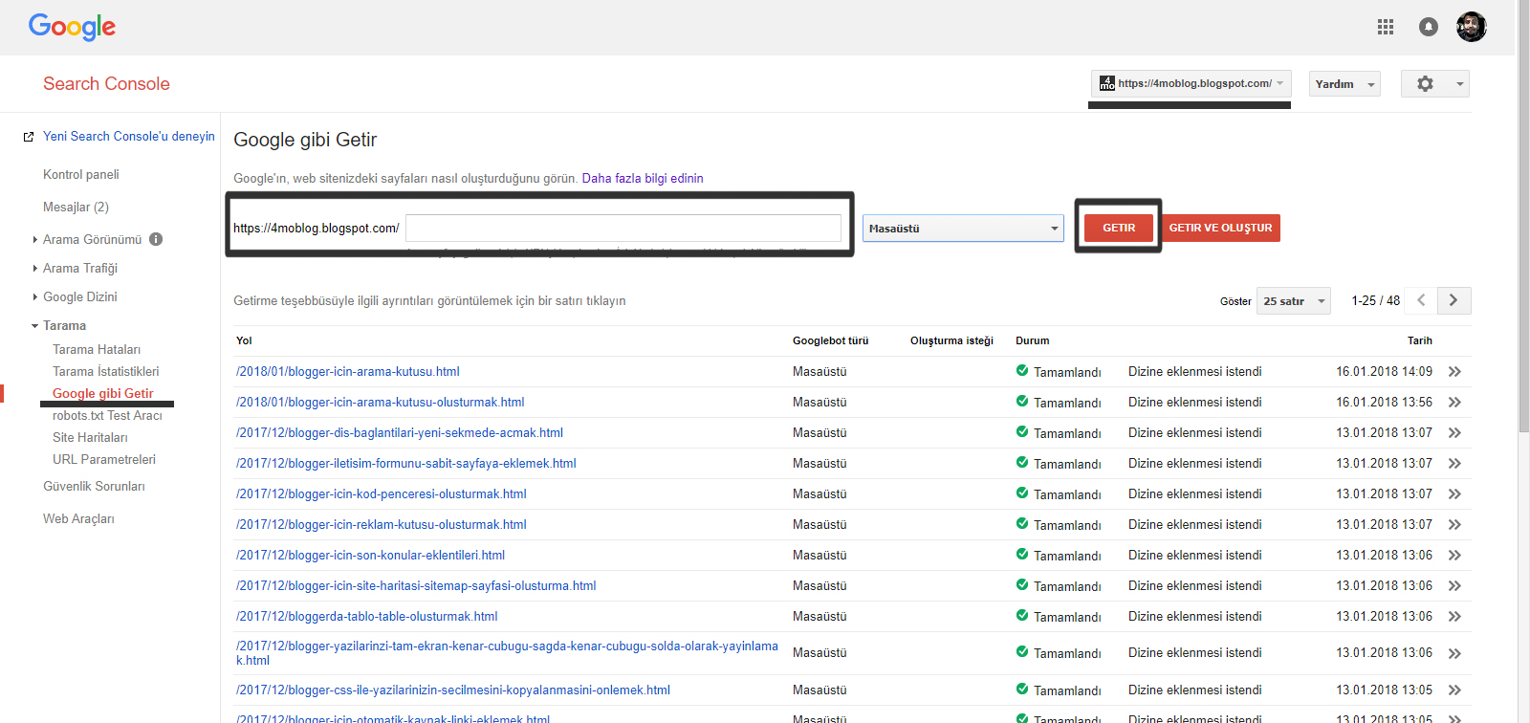This screenshot has width=1530, height=723.
Task: Open the notifications bell icon
Action: [x=1428, y=27]
